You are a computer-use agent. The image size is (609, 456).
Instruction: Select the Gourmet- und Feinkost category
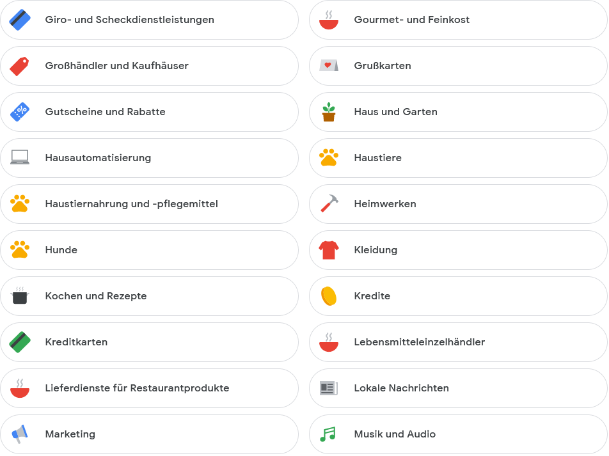[458, 20]
